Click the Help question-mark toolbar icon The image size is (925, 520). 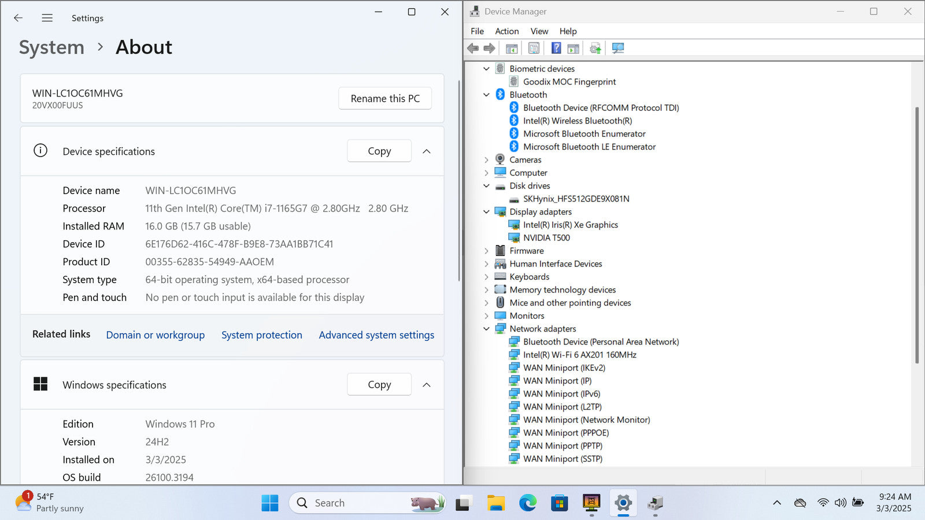(556, 49)
